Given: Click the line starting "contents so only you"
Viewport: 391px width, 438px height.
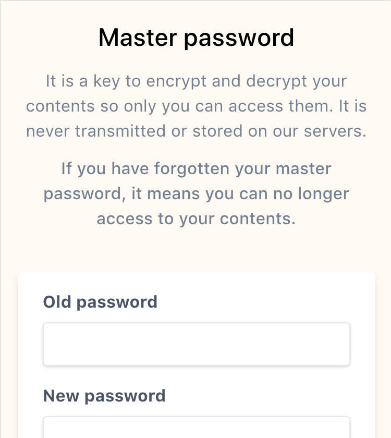Looking at the screenshot, I should 196,106.
